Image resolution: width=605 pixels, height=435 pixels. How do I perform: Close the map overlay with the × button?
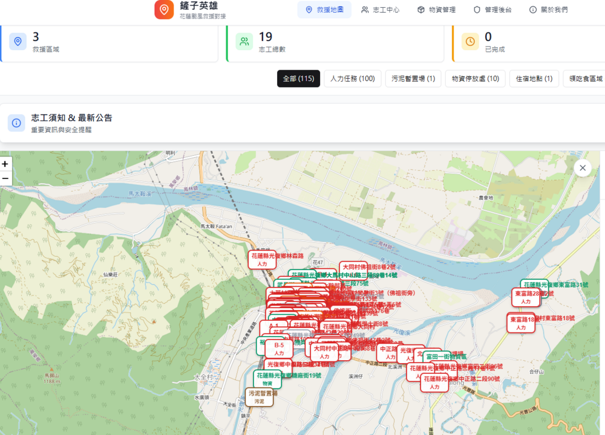coord(582,168)
